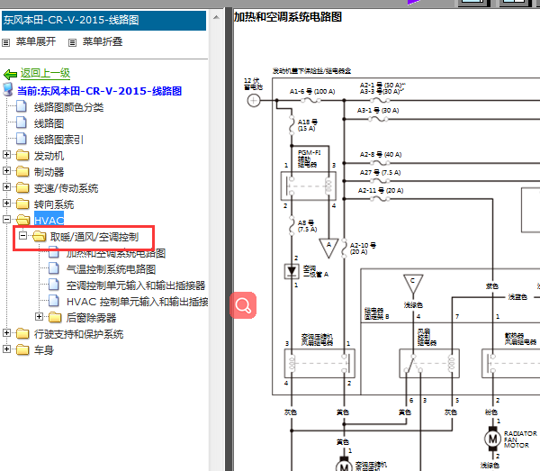The width and height of the screenshot is (540, 471).
Task: Click the 菜单折叠 button
Action: click(x=103, y=41)
